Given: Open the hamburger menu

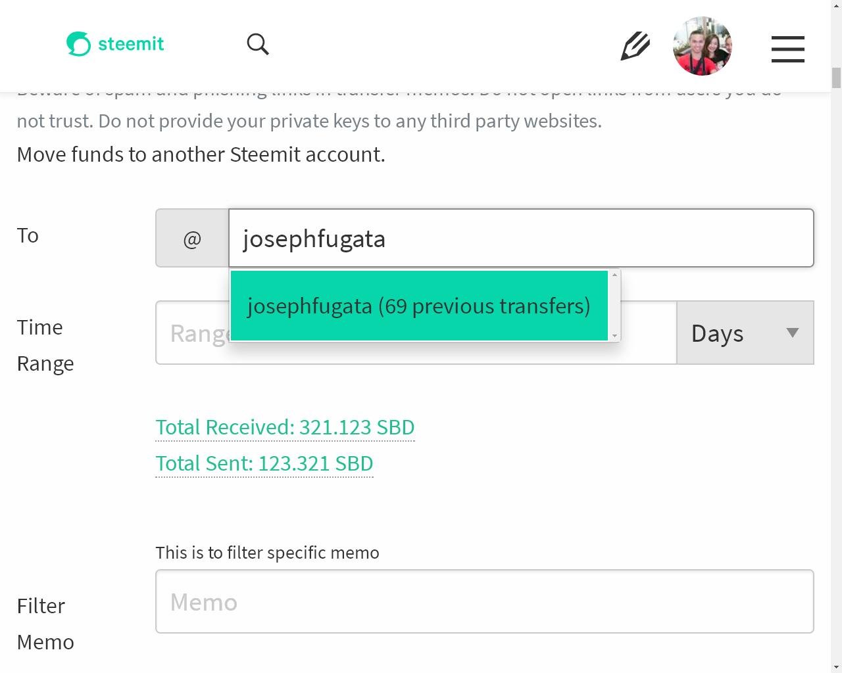Looking at the screenshot, I should pyautogui.click(x=787, y=49).
